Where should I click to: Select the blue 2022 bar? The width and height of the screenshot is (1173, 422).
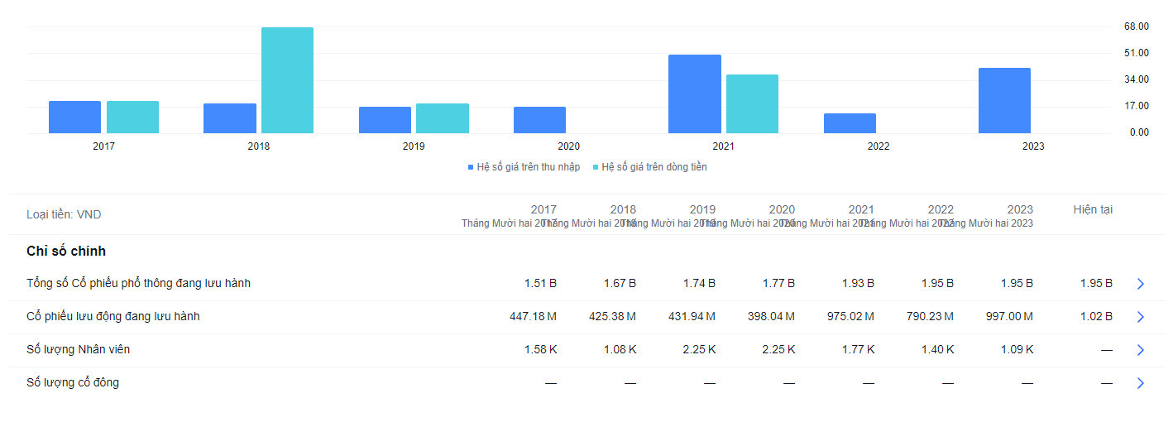[x=850, y=123]
